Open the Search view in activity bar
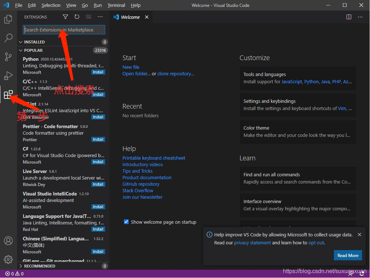Viewport: 370px width, 278px height. click(8, 38)
